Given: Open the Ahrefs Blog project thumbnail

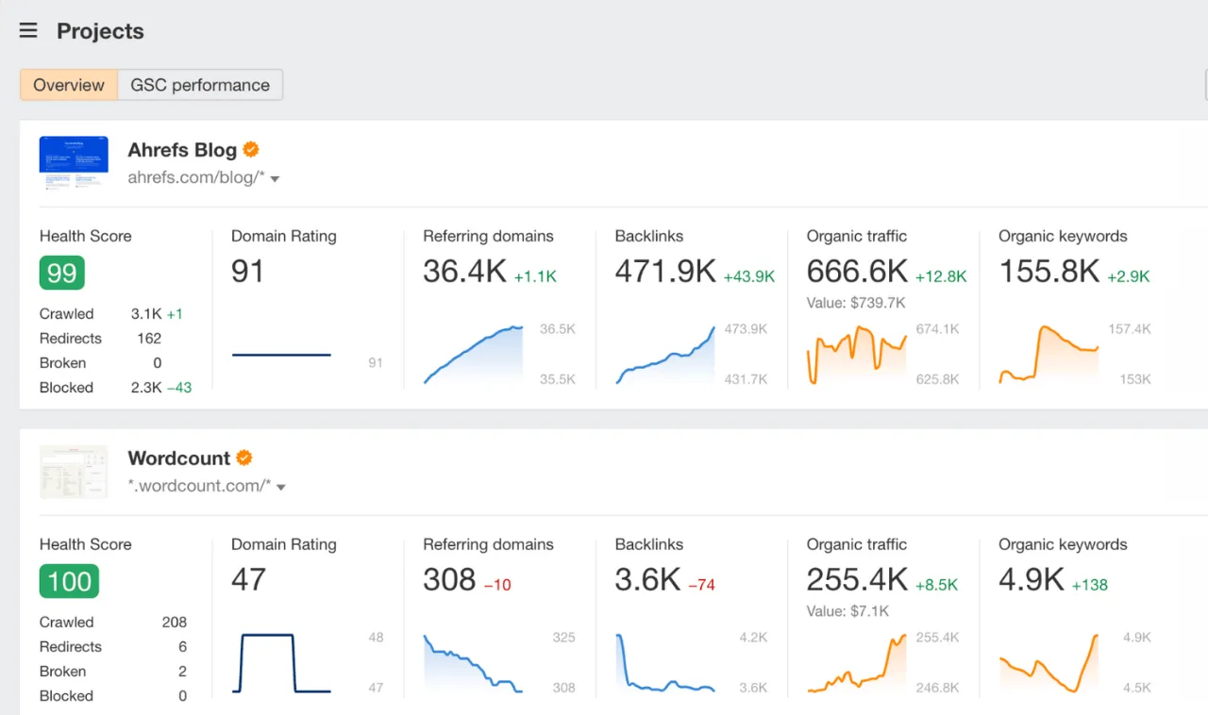Looking at the screenshot, I should click(x=74, y=163).
